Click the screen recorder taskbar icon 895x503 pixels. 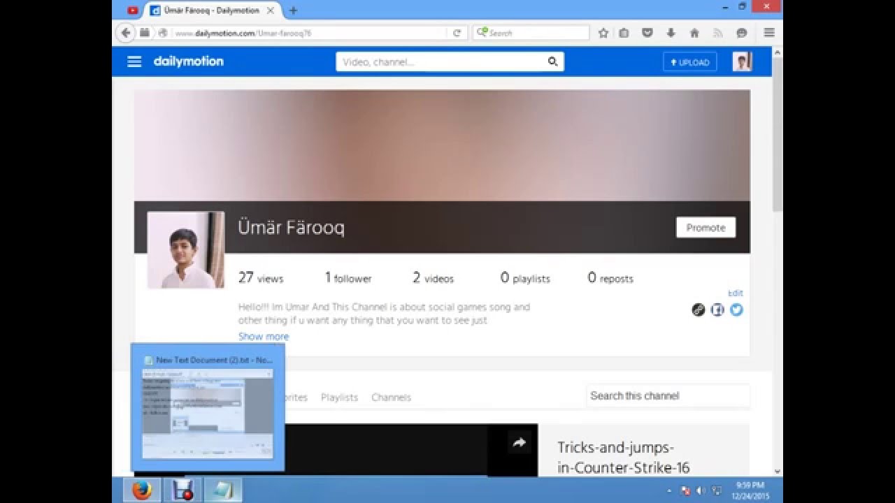183,490
